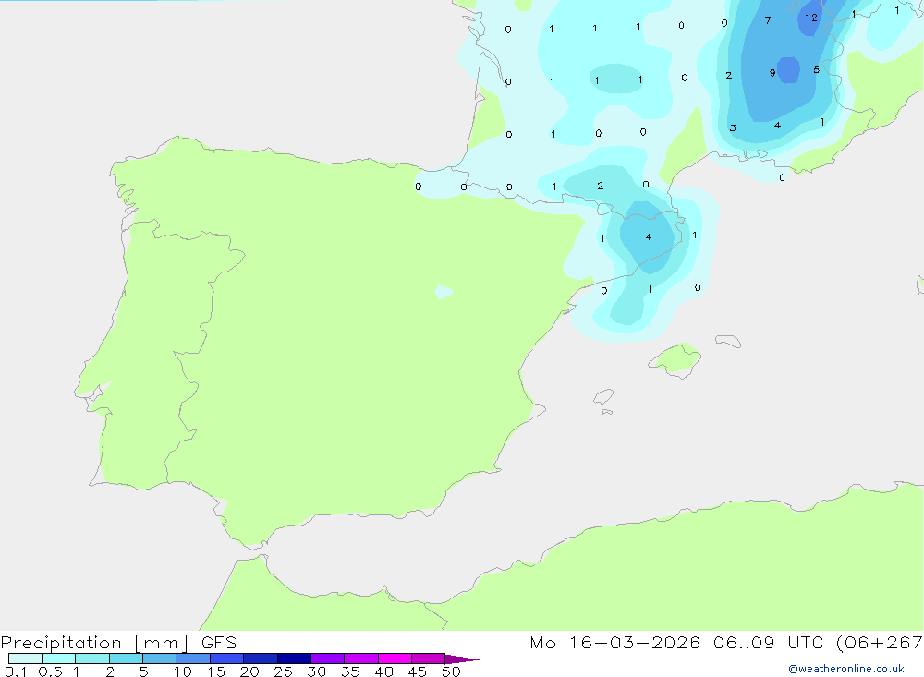This screenshot has width=924, height=677.
Task: Click the '10' legend scale label
Action: [183, 671]
